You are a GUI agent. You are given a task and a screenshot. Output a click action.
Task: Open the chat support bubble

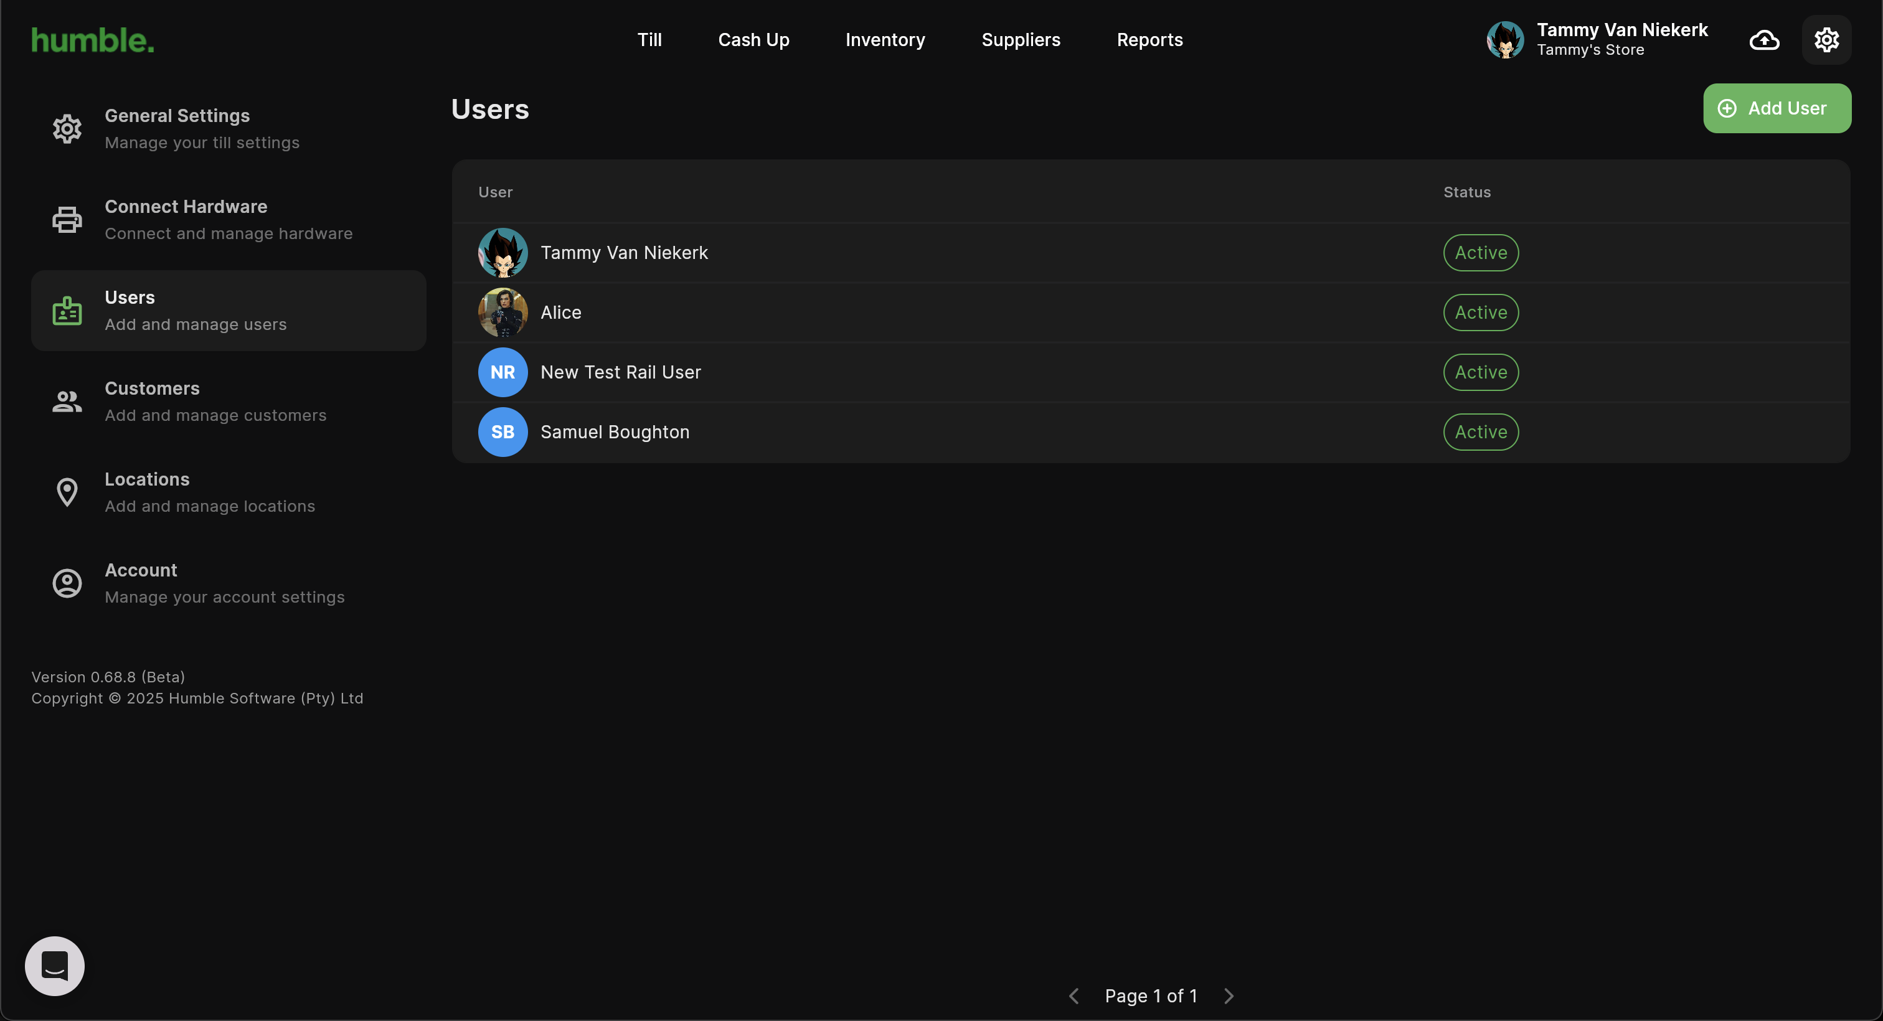(x=55, y=966)
